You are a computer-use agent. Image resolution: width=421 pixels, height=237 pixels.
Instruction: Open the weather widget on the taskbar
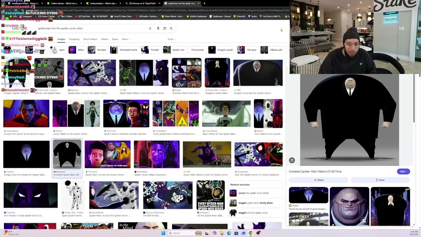coord(12,233)
